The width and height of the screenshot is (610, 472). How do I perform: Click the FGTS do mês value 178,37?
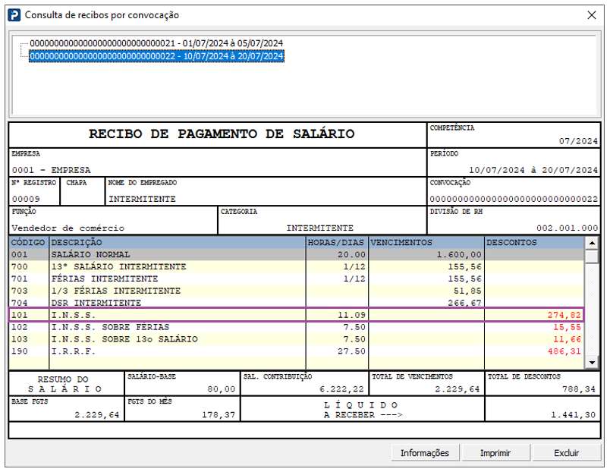(x=219, y=415)
